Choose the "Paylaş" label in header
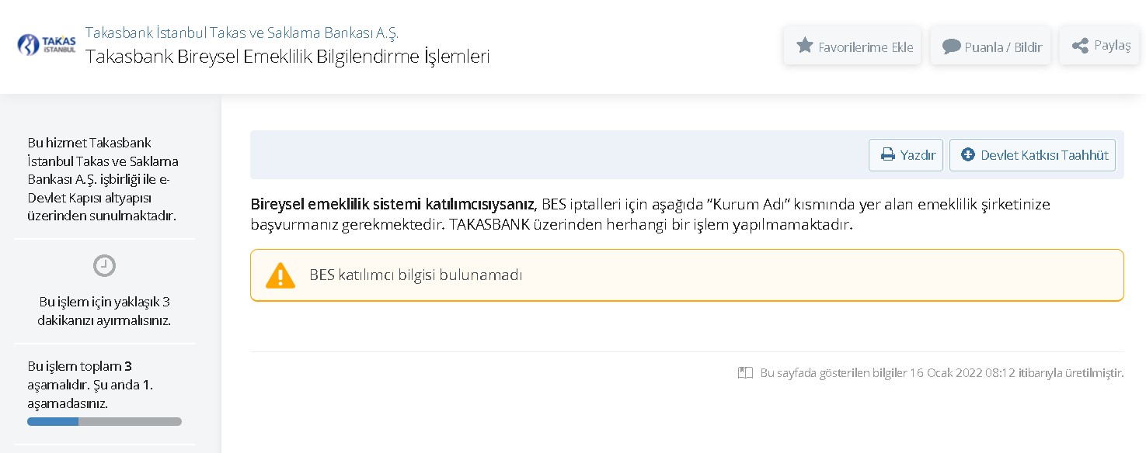 [x=1112, y=45]
